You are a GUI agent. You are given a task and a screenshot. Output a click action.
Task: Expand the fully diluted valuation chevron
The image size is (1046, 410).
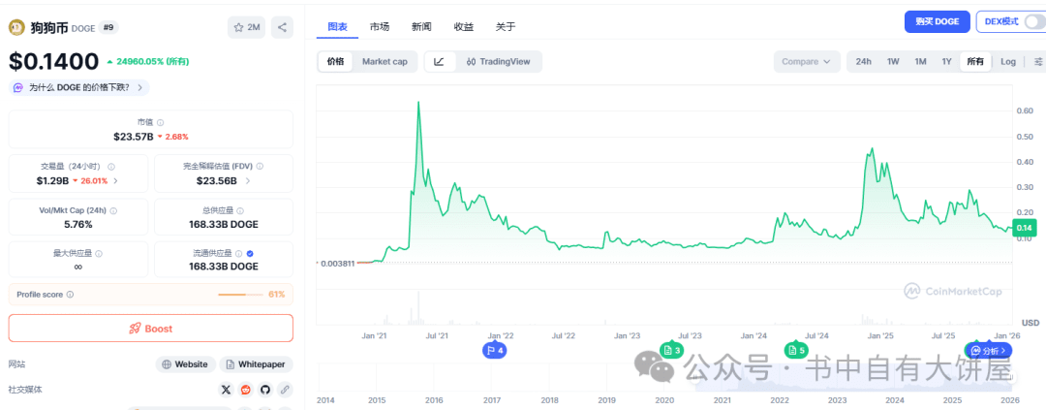pos(248,180)
